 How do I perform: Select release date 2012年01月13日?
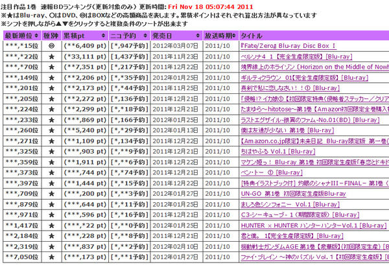pyautogui.click(x=176, y=130)
